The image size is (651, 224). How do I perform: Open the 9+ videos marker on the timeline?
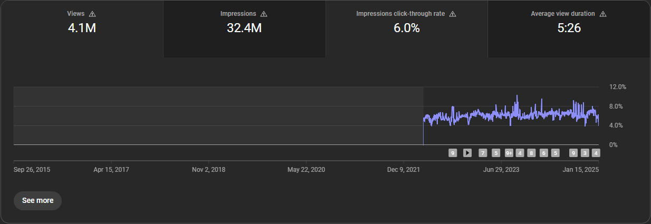tap(509, 153)
